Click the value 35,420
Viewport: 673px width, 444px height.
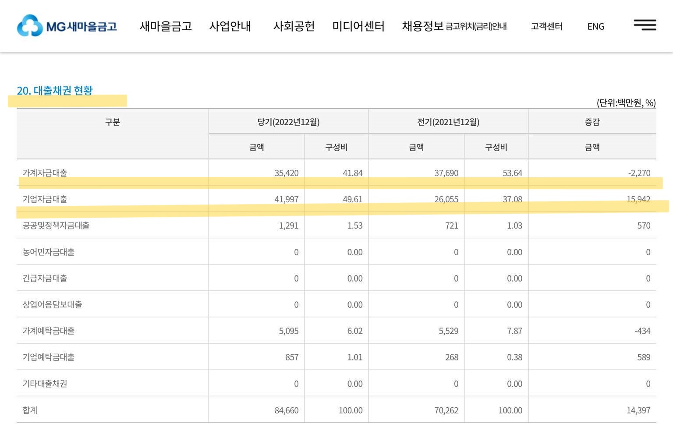coord(287,173)
